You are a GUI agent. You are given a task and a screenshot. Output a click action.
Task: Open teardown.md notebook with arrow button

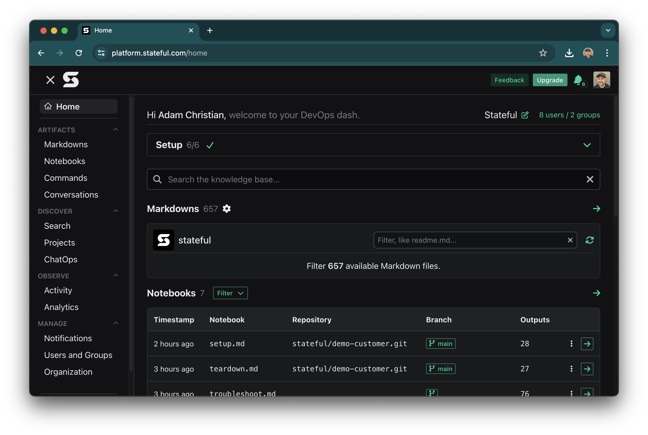click(x=587, y=369)
